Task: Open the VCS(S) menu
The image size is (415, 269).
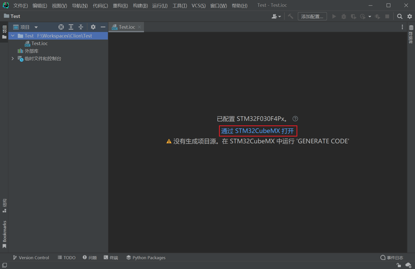Action: pyautogui.click(x=199, y=6)
